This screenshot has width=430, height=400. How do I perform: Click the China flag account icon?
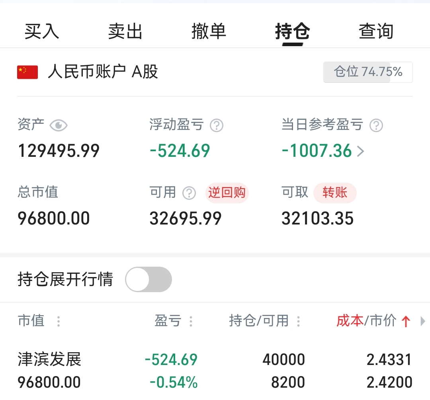[27, 72]
